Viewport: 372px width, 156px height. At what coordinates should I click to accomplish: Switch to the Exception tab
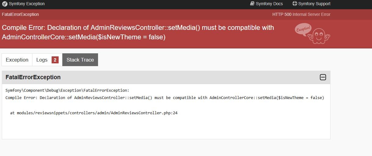click(x=17, y=60)
